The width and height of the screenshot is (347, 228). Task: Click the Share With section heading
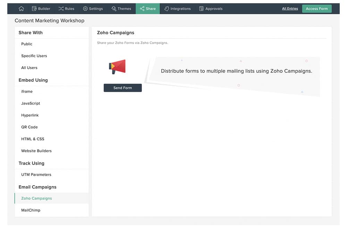(x=31, y=33)
